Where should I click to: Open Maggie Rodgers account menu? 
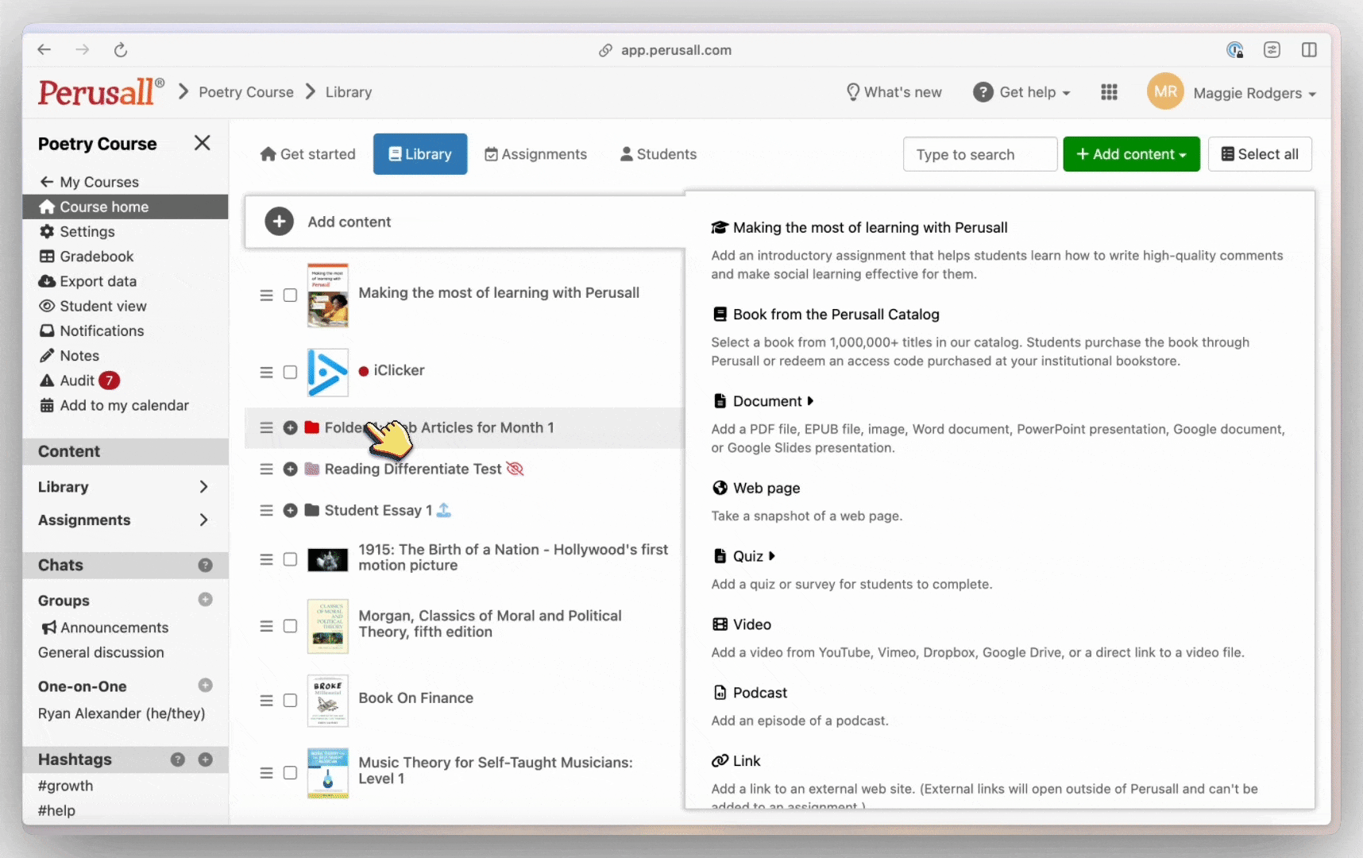point(1254,93)
